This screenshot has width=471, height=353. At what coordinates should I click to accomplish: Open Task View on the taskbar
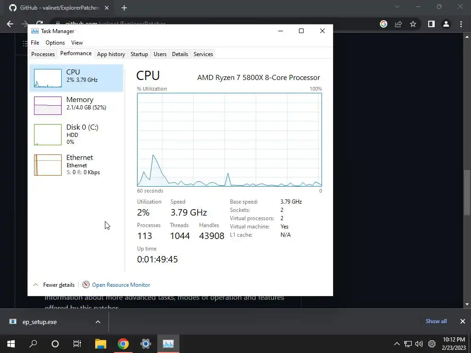click(x=77, y=344)
